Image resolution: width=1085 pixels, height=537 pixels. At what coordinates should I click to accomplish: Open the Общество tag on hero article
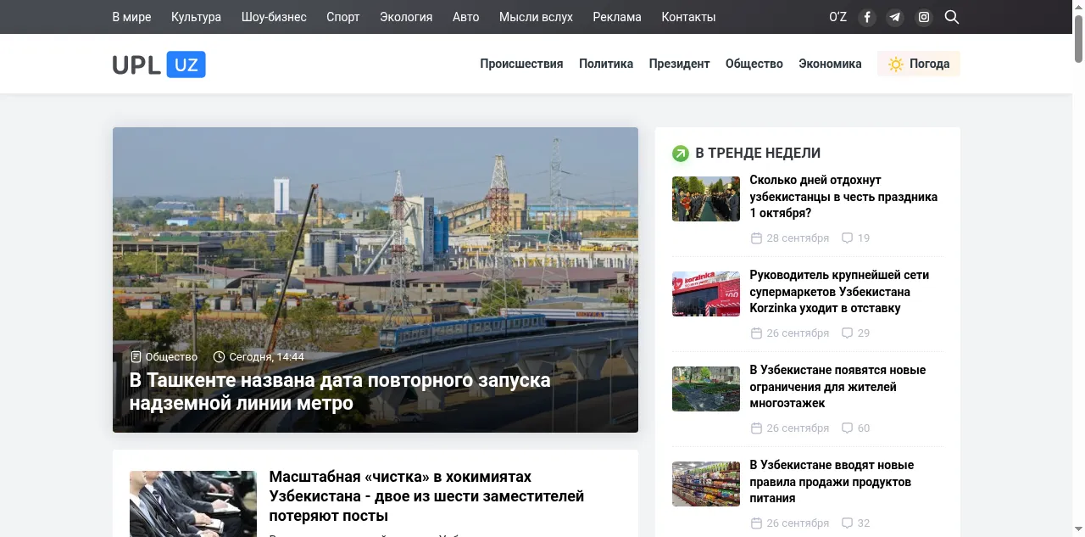(171, 357)
